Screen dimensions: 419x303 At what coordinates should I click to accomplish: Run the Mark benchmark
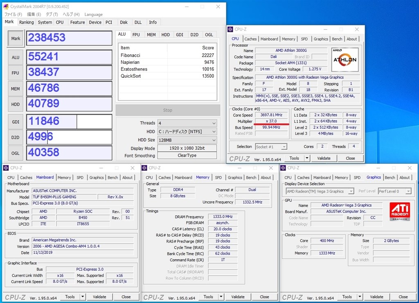[x=15, y=38]
